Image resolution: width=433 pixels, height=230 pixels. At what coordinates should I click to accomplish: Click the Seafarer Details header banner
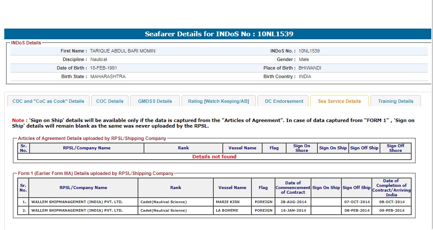click(x=218, y=34)
